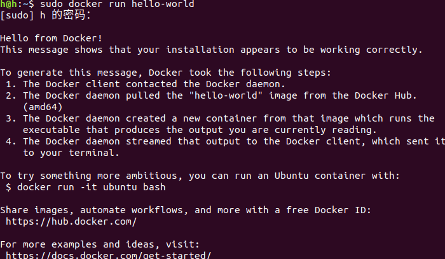
Task: Click the '(amd64)' architecture text
Action: (43, 107)
